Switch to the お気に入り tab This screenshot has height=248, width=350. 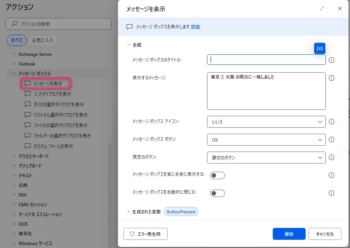[42, 40]
